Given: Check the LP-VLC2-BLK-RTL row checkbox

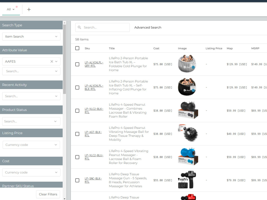Looking at the screenshot, I should click(x=77, y=111).
